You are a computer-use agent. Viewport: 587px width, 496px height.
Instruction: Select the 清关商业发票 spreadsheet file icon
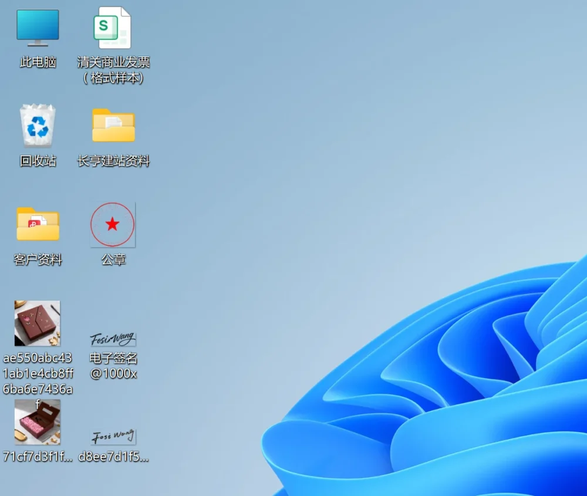[x=113, y=28]
